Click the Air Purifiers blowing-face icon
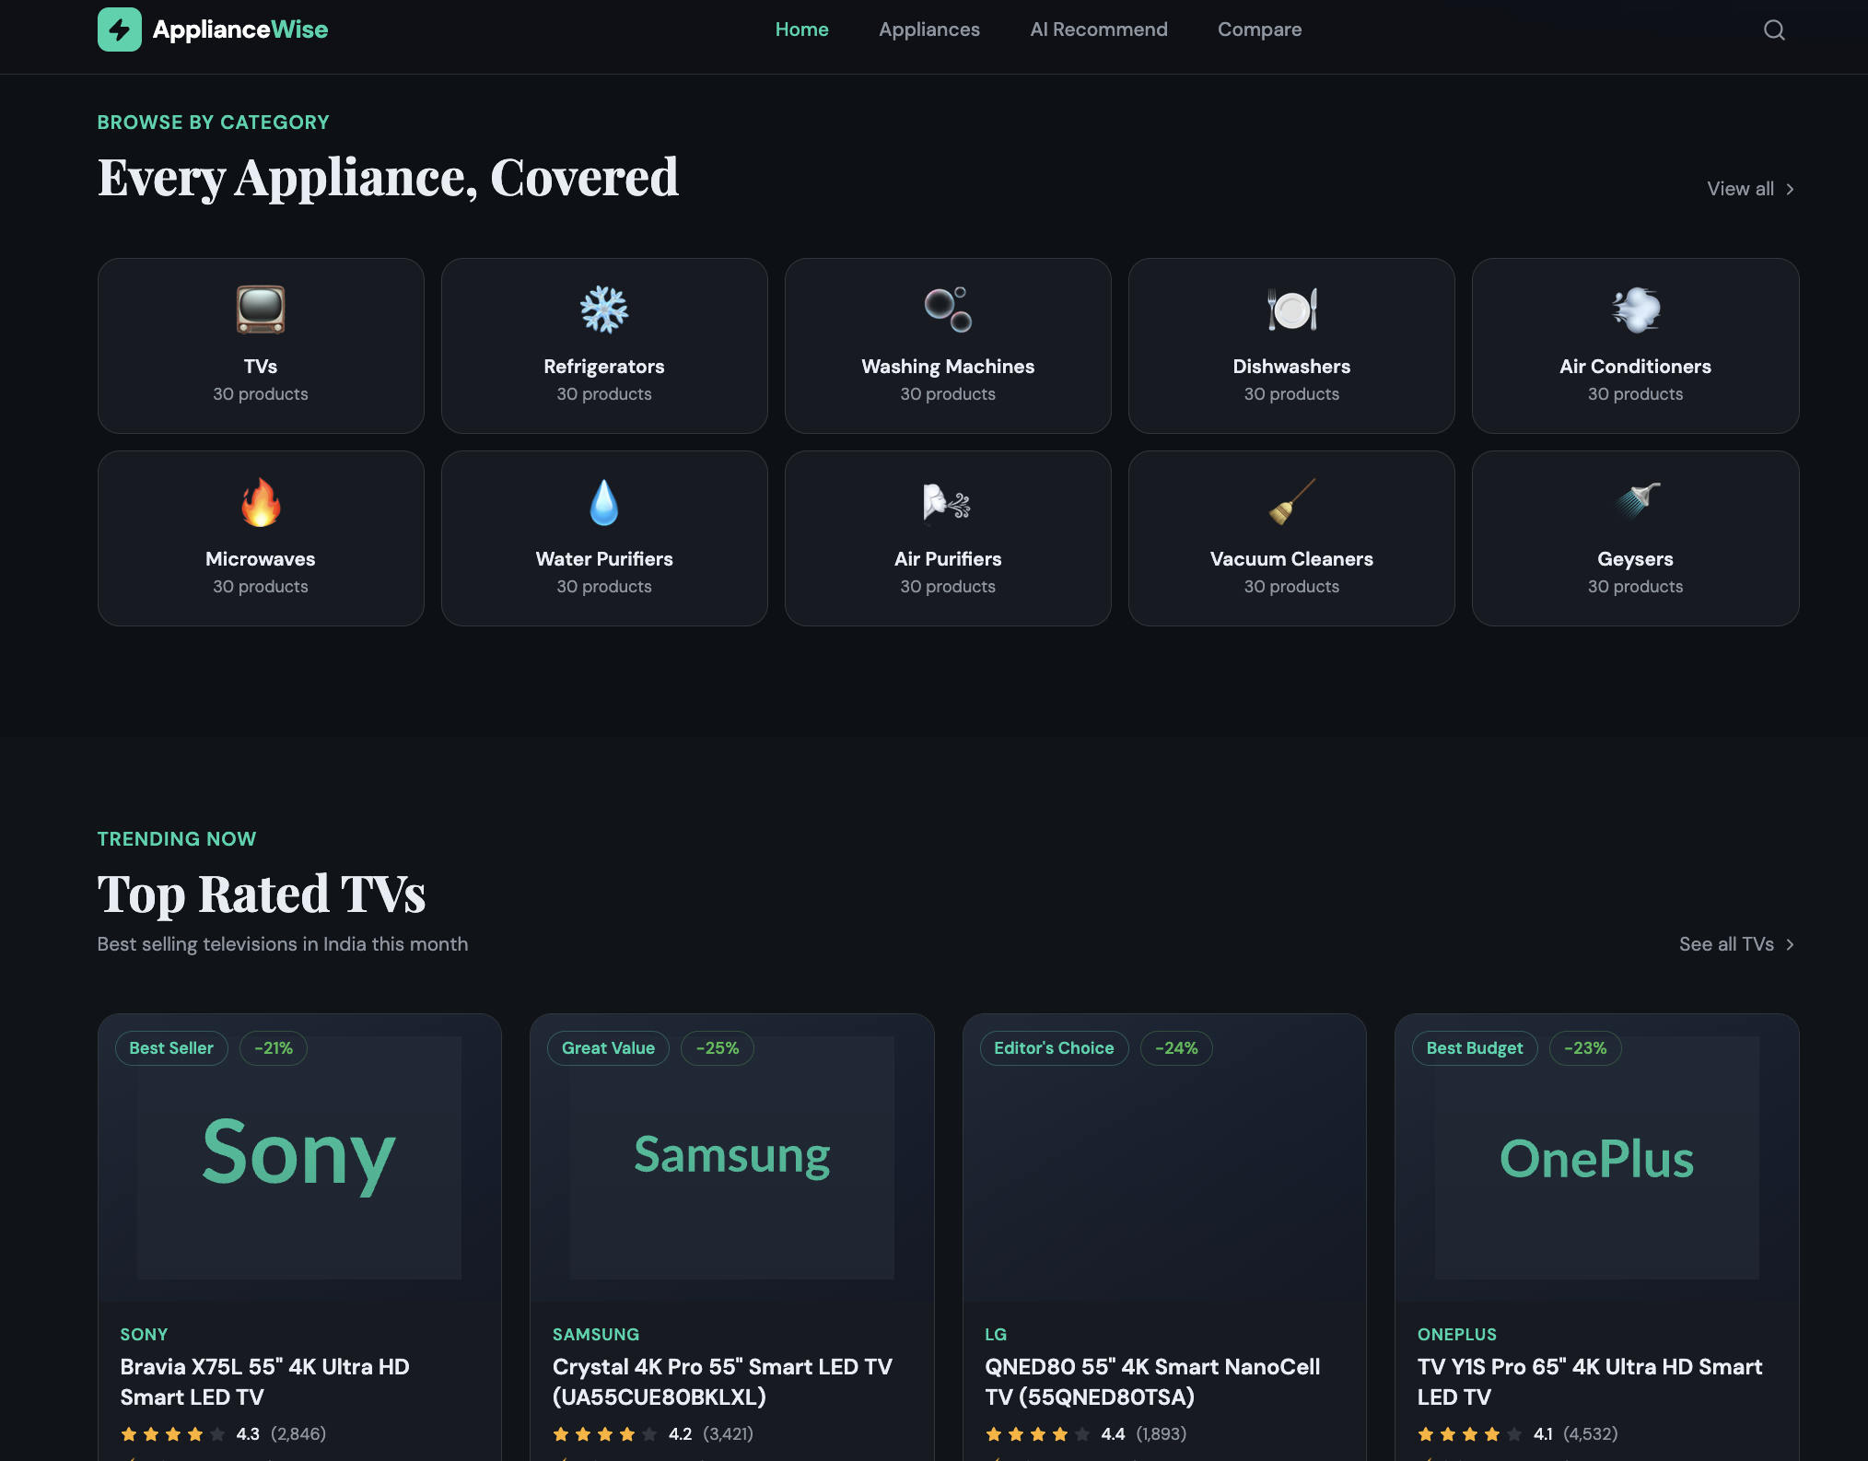This screenshot has height=1461, width=1868. 948,502
